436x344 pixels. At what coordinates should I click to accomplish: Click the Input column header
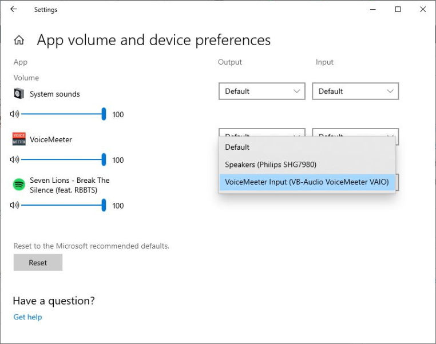324,62
